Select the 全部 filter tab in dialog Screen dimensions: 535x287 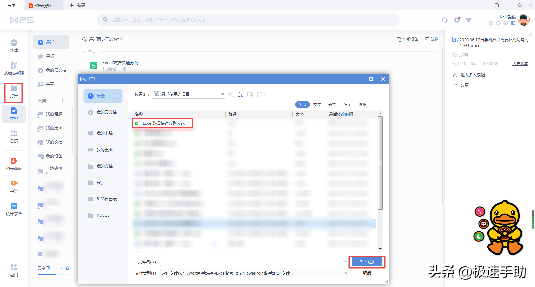pos(302,105)
